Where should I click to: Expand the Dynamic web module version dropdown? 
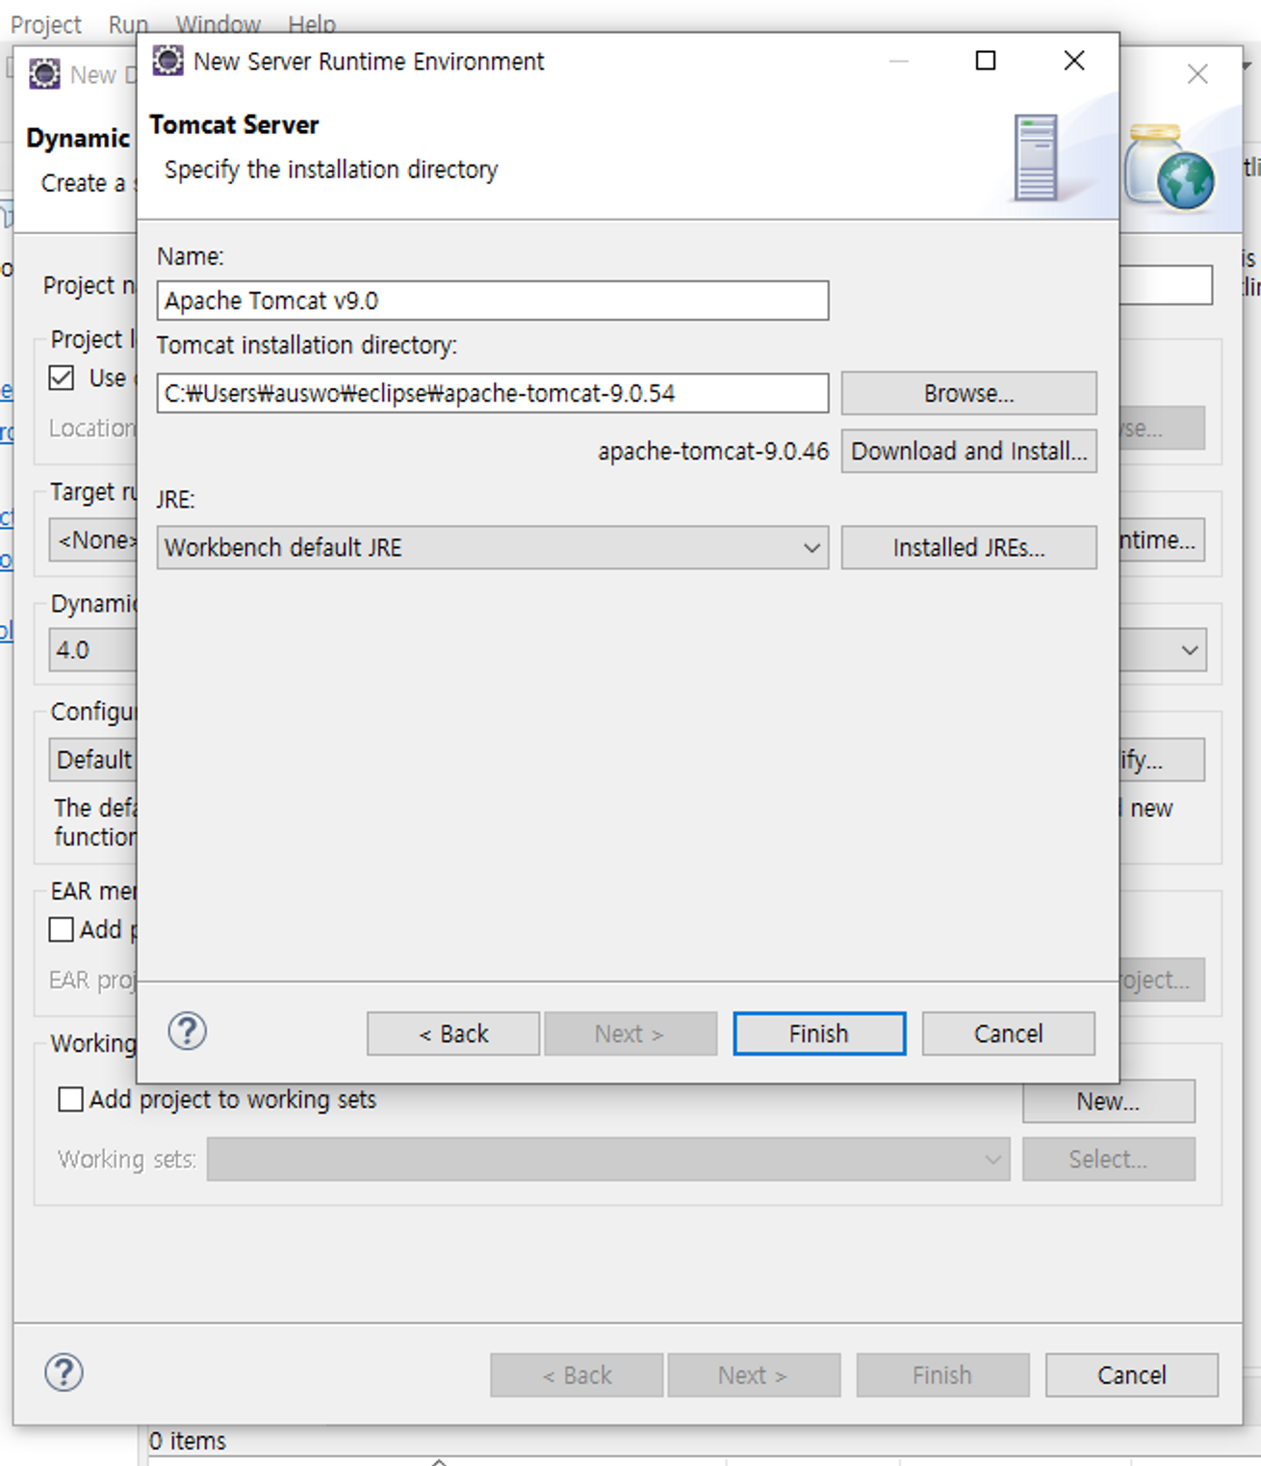point(1190,650)
